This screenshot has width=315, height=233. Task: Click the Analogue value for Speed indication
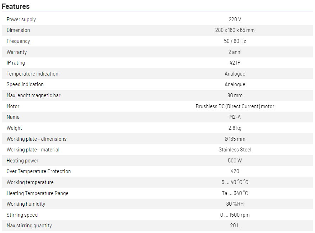[235, 84]
